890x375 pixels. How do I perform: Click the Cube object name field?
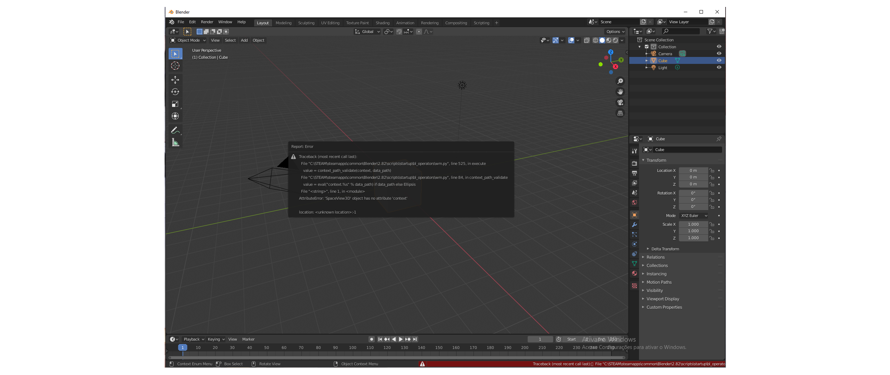click(x=687, y=150)
